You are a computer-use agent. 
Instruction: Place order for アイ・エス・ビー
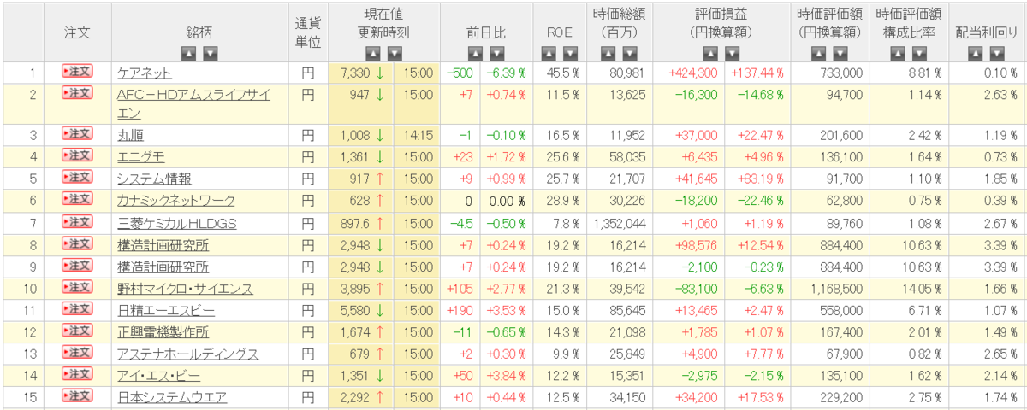pos(77,374)
